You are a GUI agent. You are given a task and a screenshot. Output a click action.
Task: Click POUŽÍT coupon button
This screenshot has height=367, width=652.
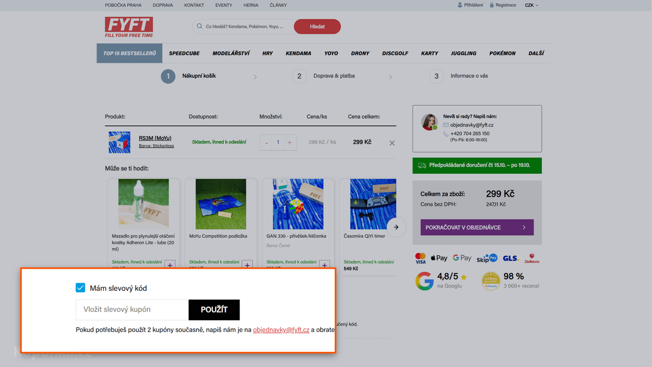click(214, 309)
